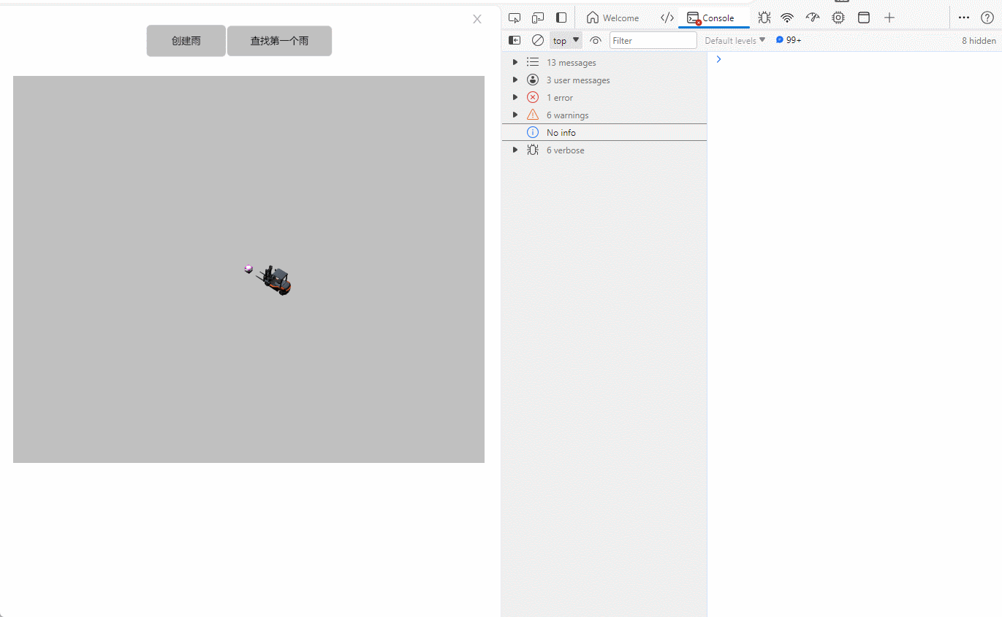Open the top JavaScript context dropdown

point(566,40)
